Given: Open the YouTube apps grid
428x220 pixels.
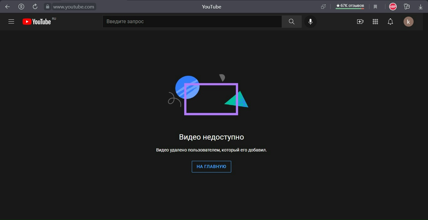Looking at the screenshot, I should [375, 21].
